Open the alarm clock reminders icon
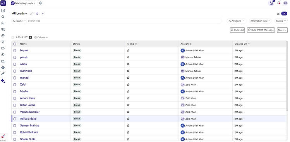 (271, 3)
